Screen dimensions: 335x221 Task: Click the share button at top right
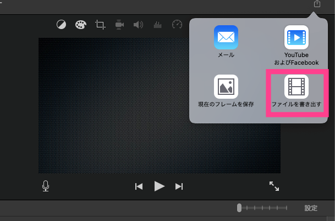click(x=317, y=4)
